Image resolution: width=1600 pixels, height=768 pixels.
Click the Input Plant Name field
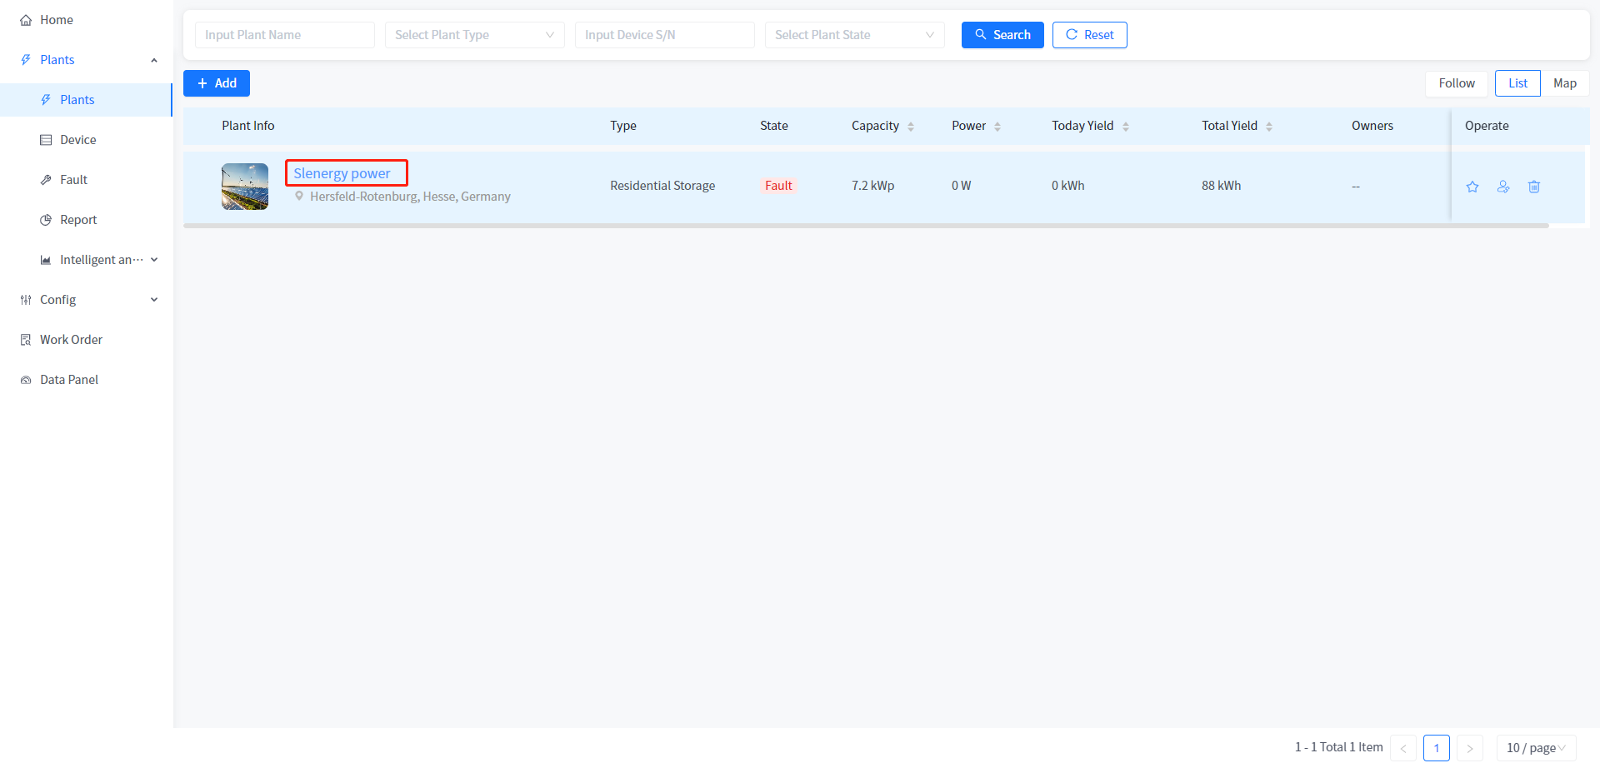tap(284, 35)
